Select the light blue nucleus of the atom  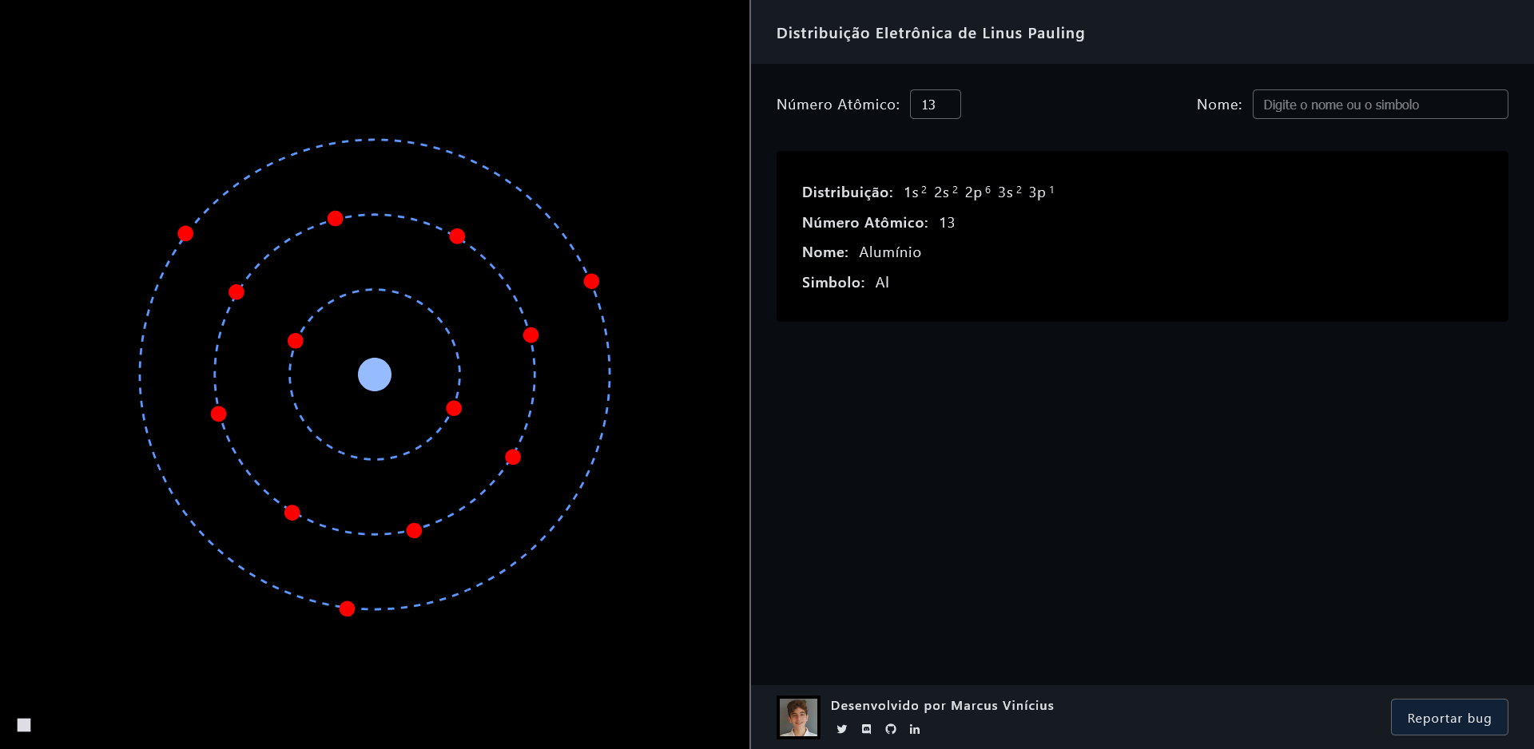(x=375, y=374)
